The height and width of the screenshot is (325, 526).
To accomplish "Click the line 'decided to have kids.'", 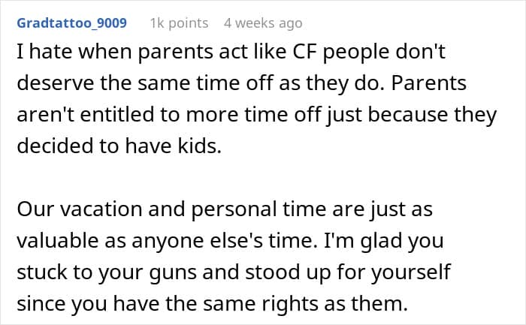I will point(119,146).
